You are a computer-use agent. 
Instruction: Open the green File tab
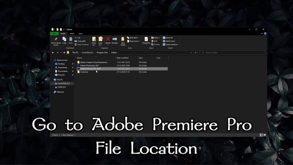(x=54, y=33)
